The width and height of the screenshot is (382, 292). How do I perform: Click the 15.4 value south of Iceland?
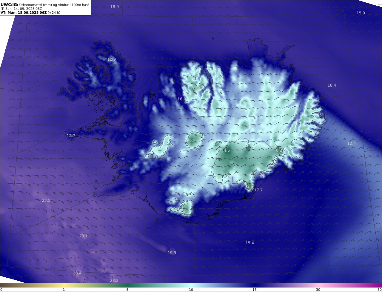tap(250, 243)
